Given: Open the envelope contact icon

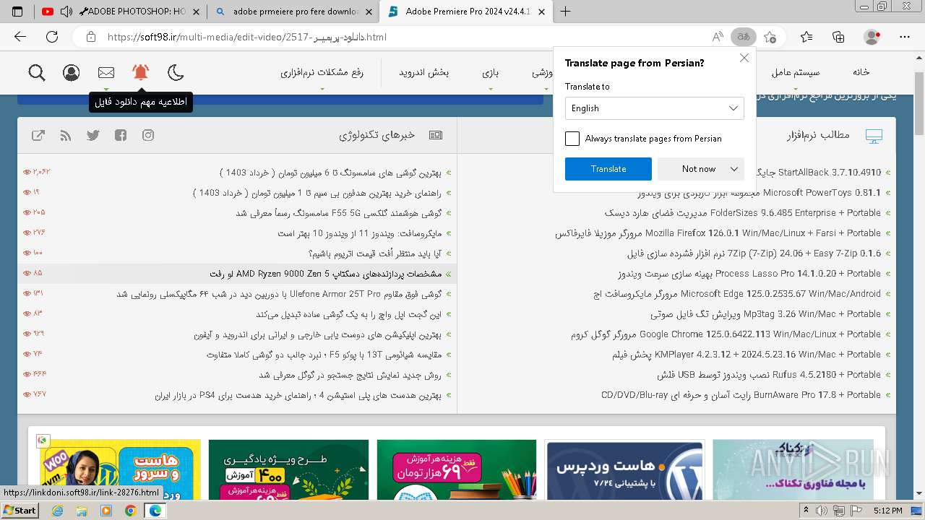Looking at the screenshot, I should 106,72.
